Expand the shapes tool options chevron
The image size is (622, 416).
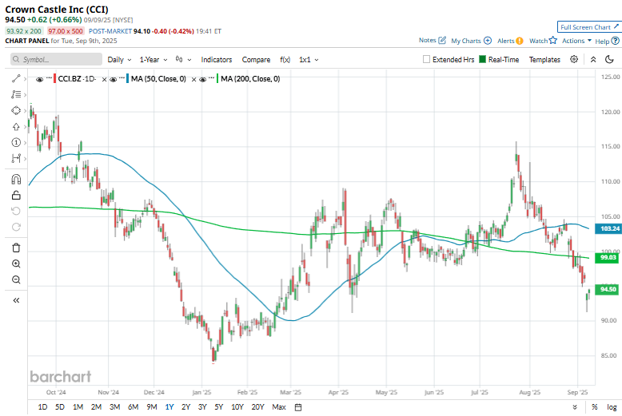coord(25,111)
